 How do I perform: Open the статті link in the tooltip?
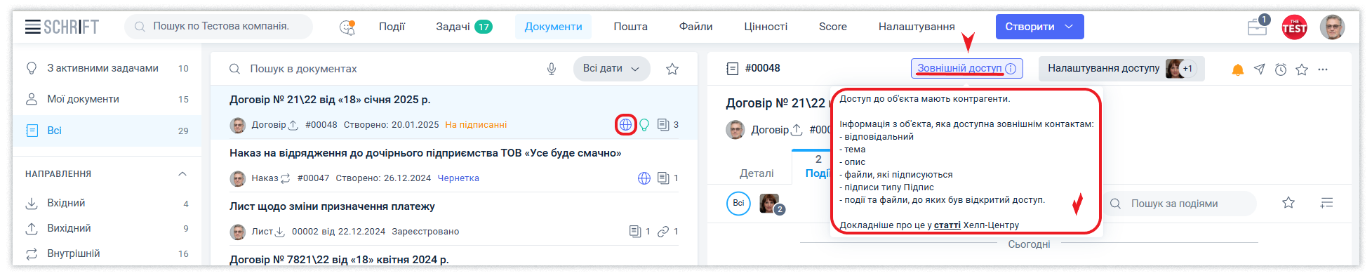[947, 225]
